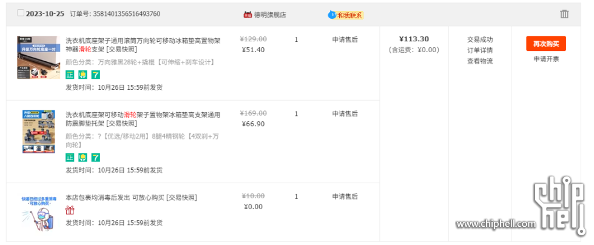The width and height of the screenshot is (594, 245).
Task: Click the shipping time text under the gift item
Action: (x=114, y=223)
